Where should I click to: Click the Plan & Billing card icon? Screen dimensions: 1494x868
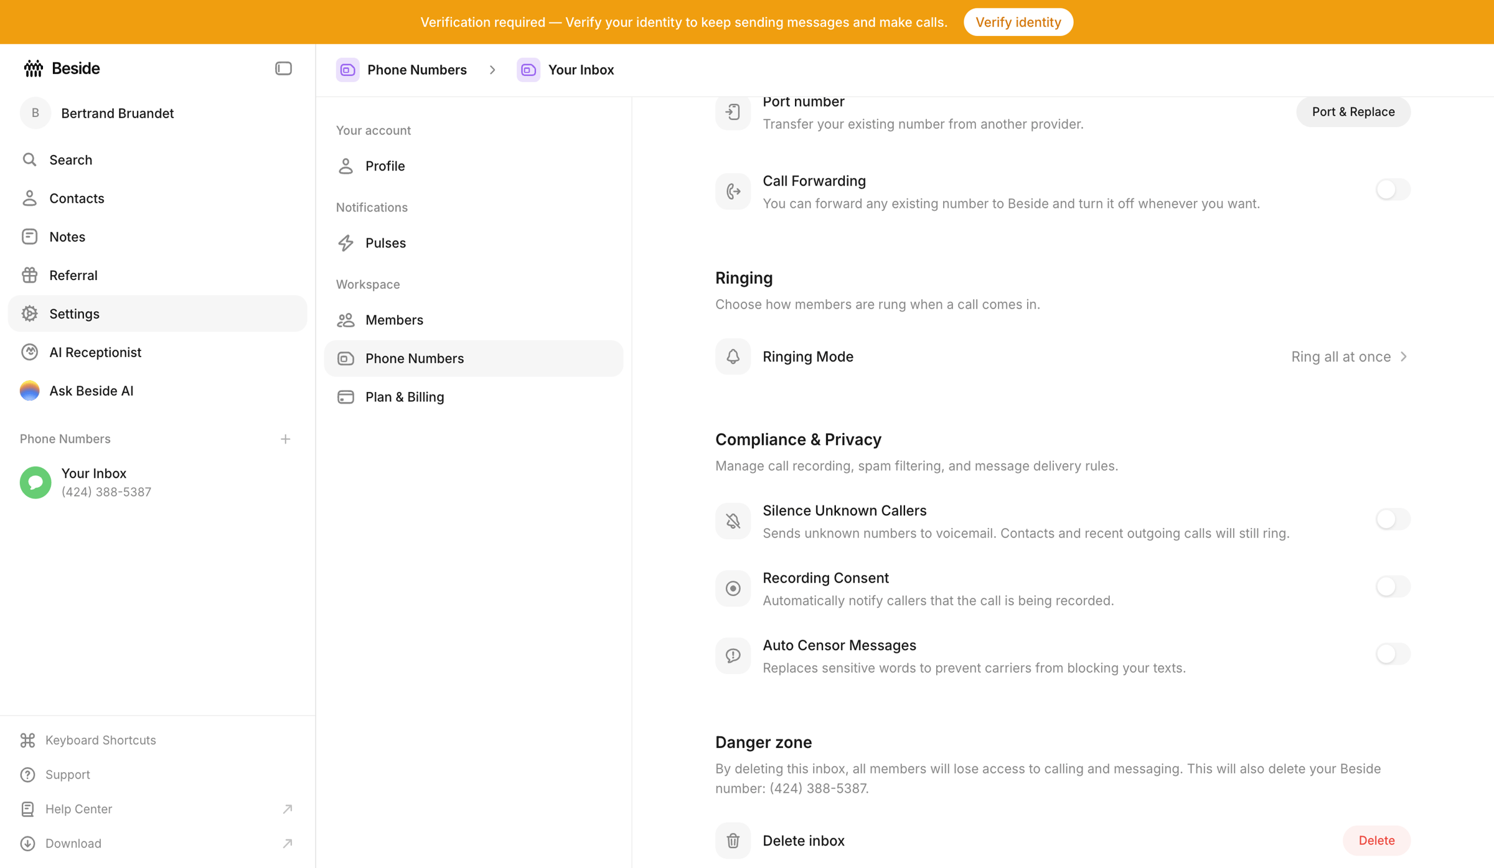click(x=345, y=397)
